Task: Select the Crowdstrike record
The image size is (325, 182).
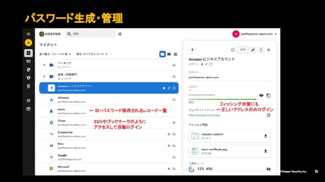Action: [x=109, y=134]
